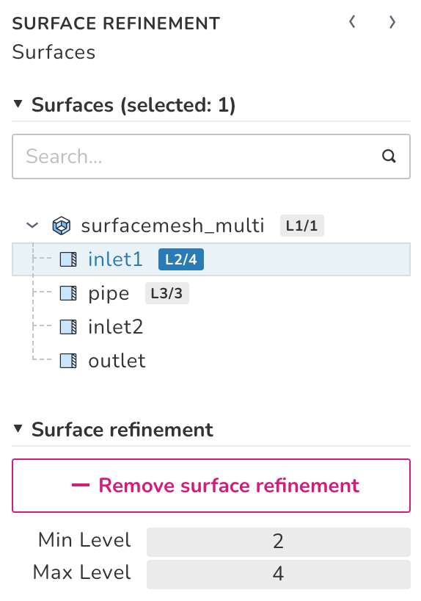Select the inlet2 surface

tap(116, 327)
